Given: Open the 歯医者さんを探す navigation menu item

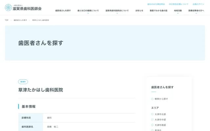Looking at the screenshot, I should [x=63, y=10].
